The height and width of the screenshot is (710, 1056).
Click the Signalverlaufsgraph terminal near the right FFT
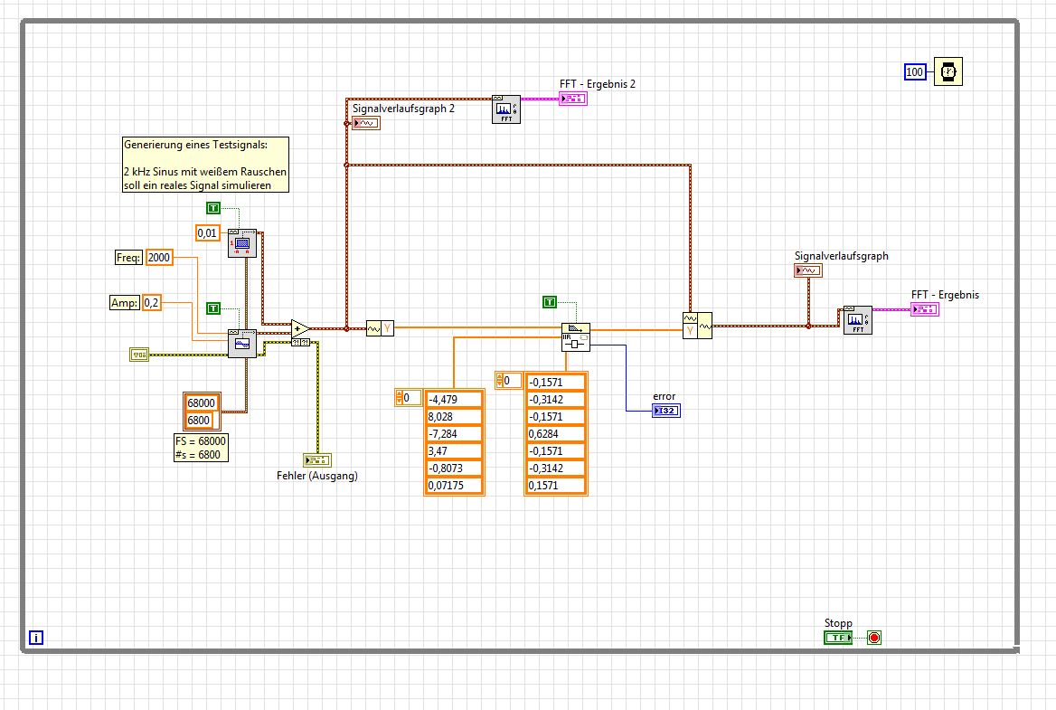click(x=808, y=270)
